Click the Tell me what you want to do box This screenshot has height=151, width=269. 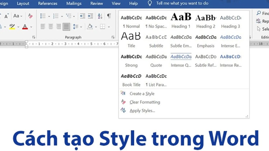(182, 3)
